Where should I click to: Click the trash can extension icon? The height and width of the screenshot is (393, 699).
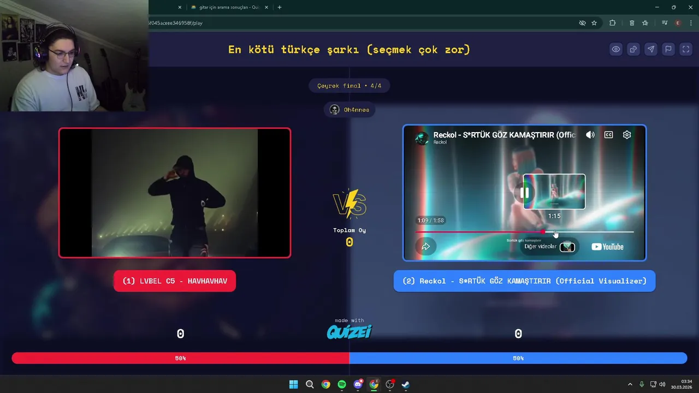click(632, 23)
